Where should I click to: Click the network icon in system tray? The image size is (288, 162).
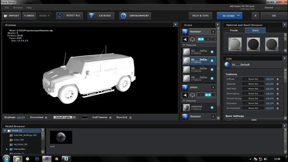261,159
